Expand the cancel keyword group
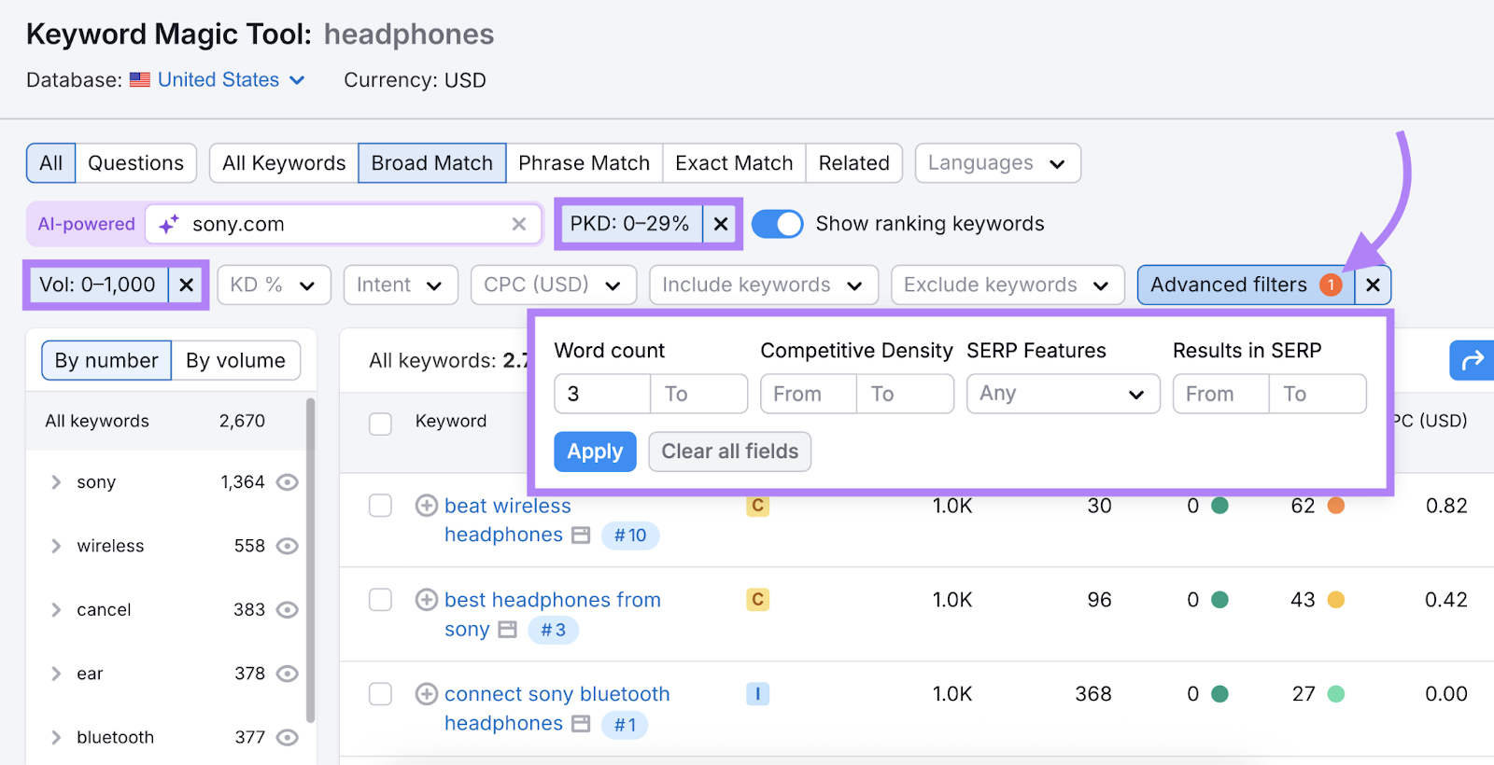The width and height of the screenshot is (1494, 765). 56,610
